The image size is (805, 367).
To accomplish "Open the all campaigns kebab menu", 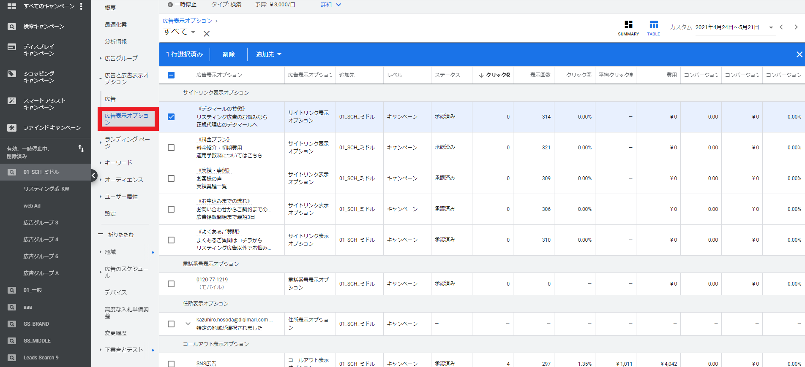I will 81,6.
